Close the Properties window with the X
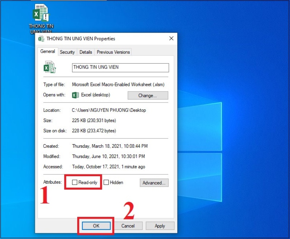The width and height of the screenshot is (290, 239). click(x=171, y=38)
